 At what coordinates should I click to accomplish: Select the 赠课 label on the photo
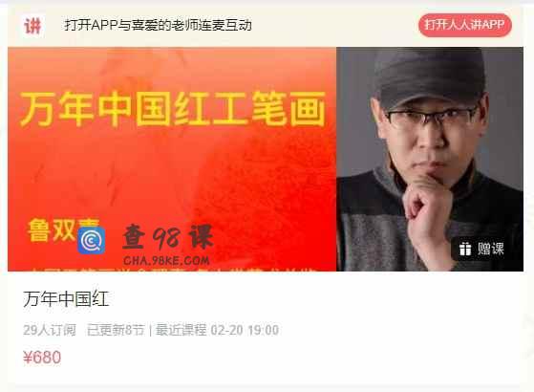click(490, 249)
